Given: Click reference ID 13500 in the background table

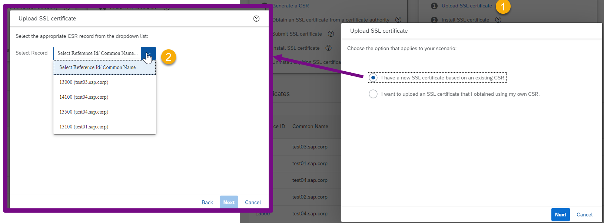Looking at the screenshot, I should coord(263,214).
